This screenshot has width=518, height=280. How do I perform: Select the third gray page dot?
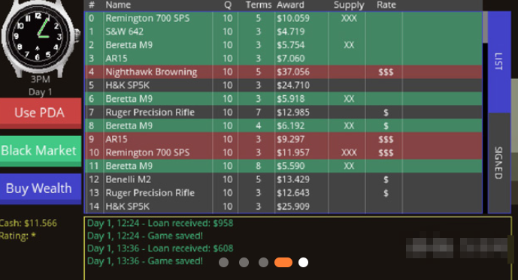point(263,263)
